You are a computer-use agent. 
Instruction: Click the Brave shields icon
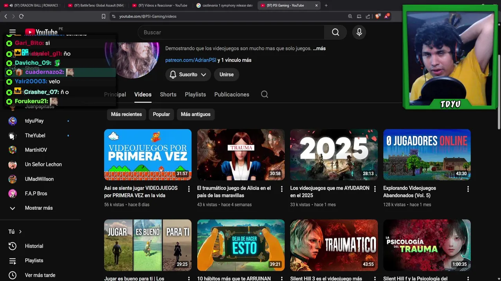[377, 16]
